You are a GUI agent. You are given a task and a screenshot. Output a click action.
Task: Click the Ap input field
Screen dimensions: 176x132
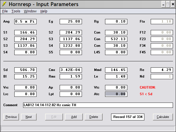(71, 87)
